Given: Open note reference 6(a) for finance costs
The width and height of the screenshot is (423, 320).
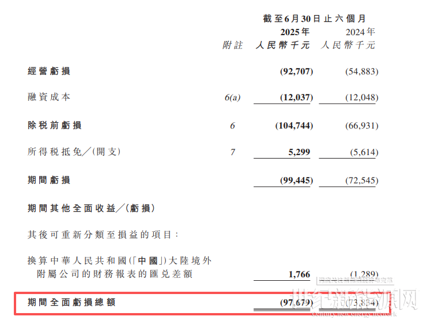Looking at the screenshot, I should click(x=232, y=97).
